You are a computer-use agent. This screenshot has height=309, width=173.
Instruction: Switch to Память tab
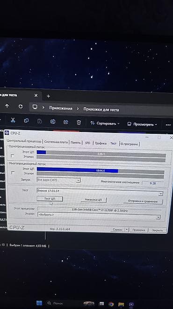(76, 142)
